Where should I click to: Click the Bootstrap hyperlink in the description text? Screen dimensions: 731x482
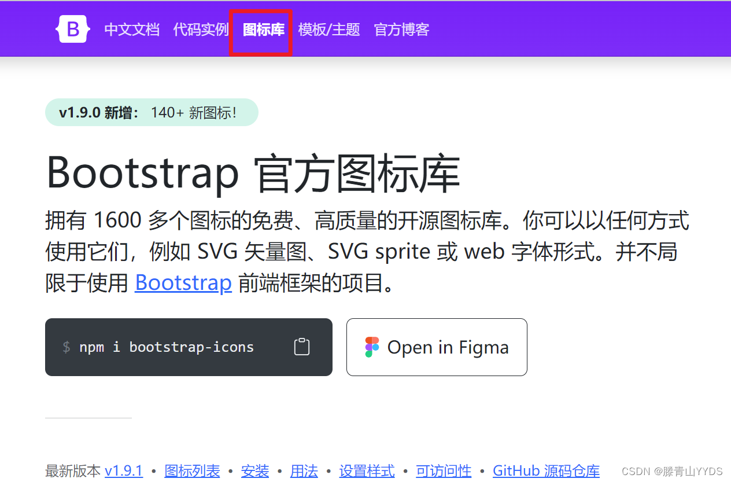[183, 282]
